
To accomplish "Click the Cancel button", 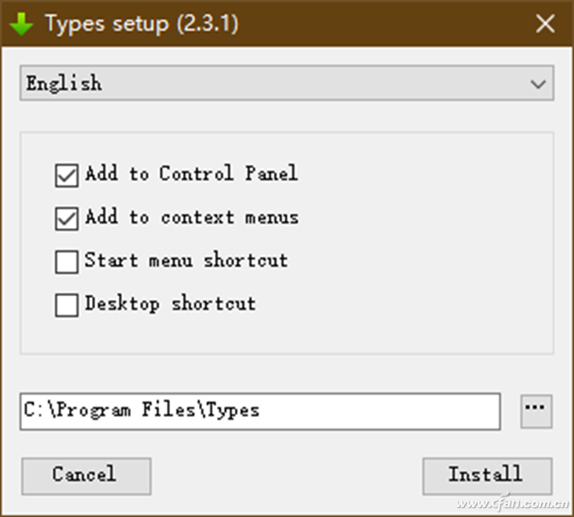I will 86,476.
